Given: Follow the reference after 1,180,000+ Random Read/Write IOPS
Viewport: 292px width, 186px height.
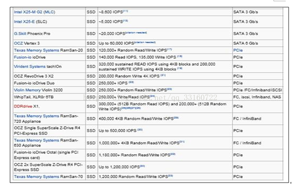Looking at the screenshot, I should coord(173,154).
